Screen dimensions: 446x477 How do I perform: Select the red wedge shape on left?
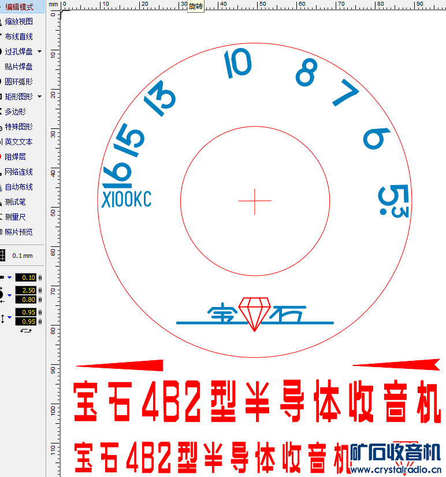click(120, 365)
